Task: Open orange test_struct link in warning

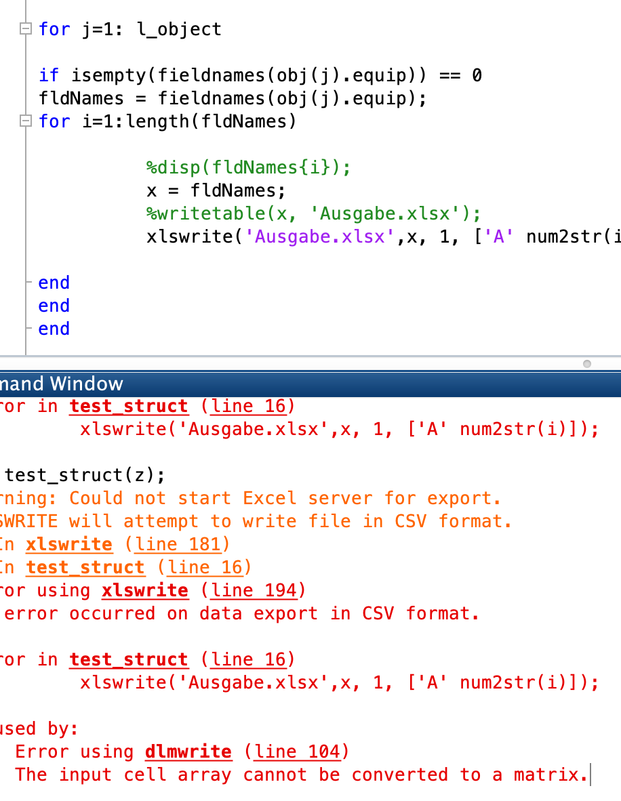Action: [85, 567]
